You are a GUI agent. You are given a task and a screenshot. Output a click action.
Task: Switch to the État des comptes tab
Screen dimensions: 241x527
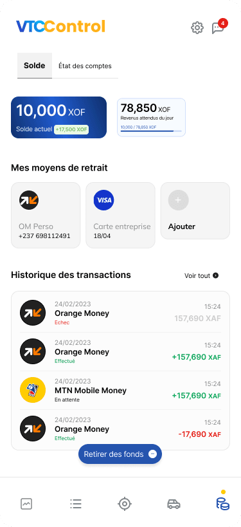tap(85, 66)
